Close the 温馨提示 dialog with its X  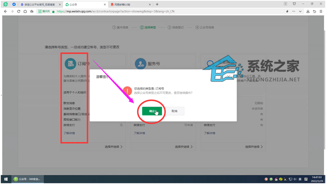click(228, 76)
